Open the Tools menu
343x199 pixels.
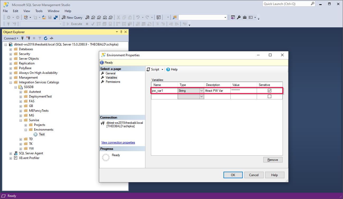tap(39, 11)
